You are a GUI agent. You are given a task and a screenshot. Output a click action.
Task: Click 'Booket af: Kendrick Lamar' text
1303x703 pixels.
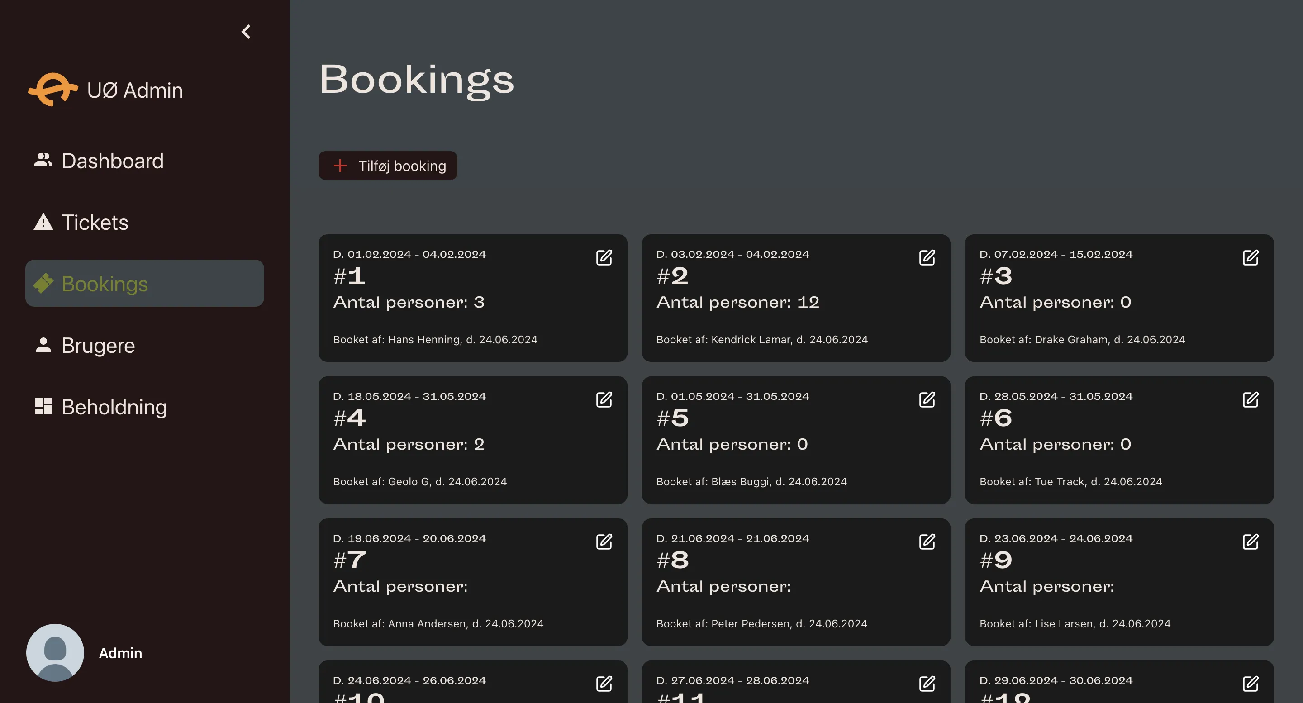762,340
